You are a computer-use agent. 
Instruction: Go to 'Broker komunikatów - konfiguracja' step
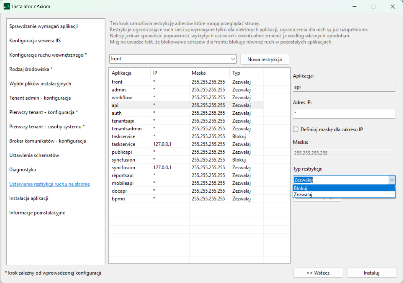48,141
